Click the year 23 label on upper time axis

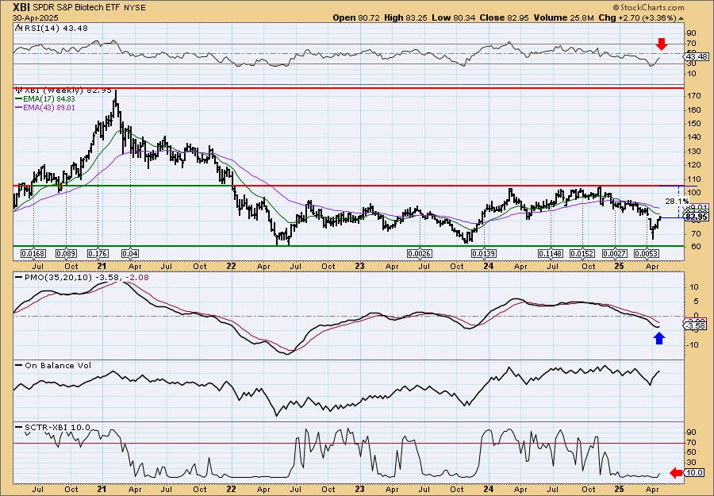[359, 266]
